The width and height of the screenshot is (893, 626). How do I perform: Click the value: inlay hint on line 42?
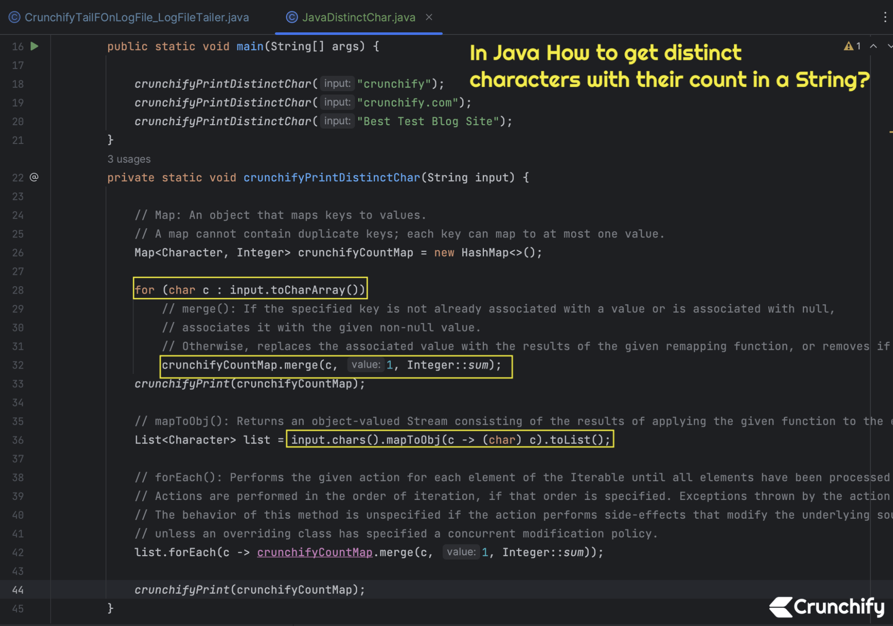point(461,552)
